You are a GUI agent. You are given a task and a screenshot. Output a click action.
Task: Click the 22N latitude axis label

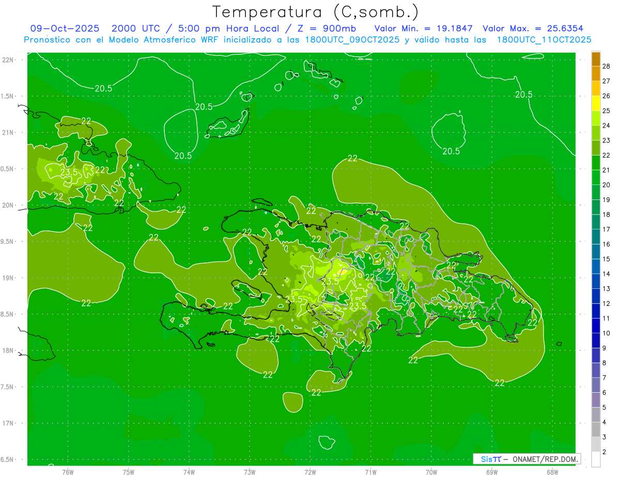click(8, 59)
